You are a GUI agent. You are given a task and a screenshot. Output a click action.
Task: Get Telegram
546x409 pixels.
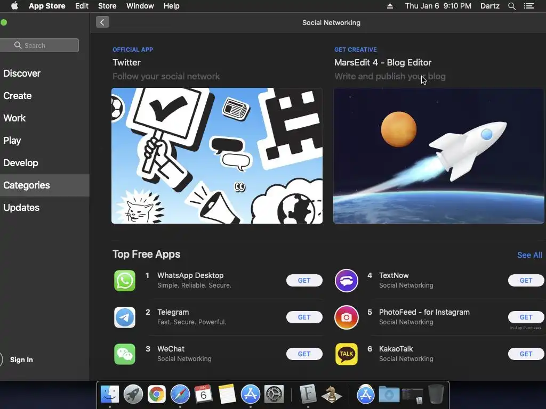(304, 317)
